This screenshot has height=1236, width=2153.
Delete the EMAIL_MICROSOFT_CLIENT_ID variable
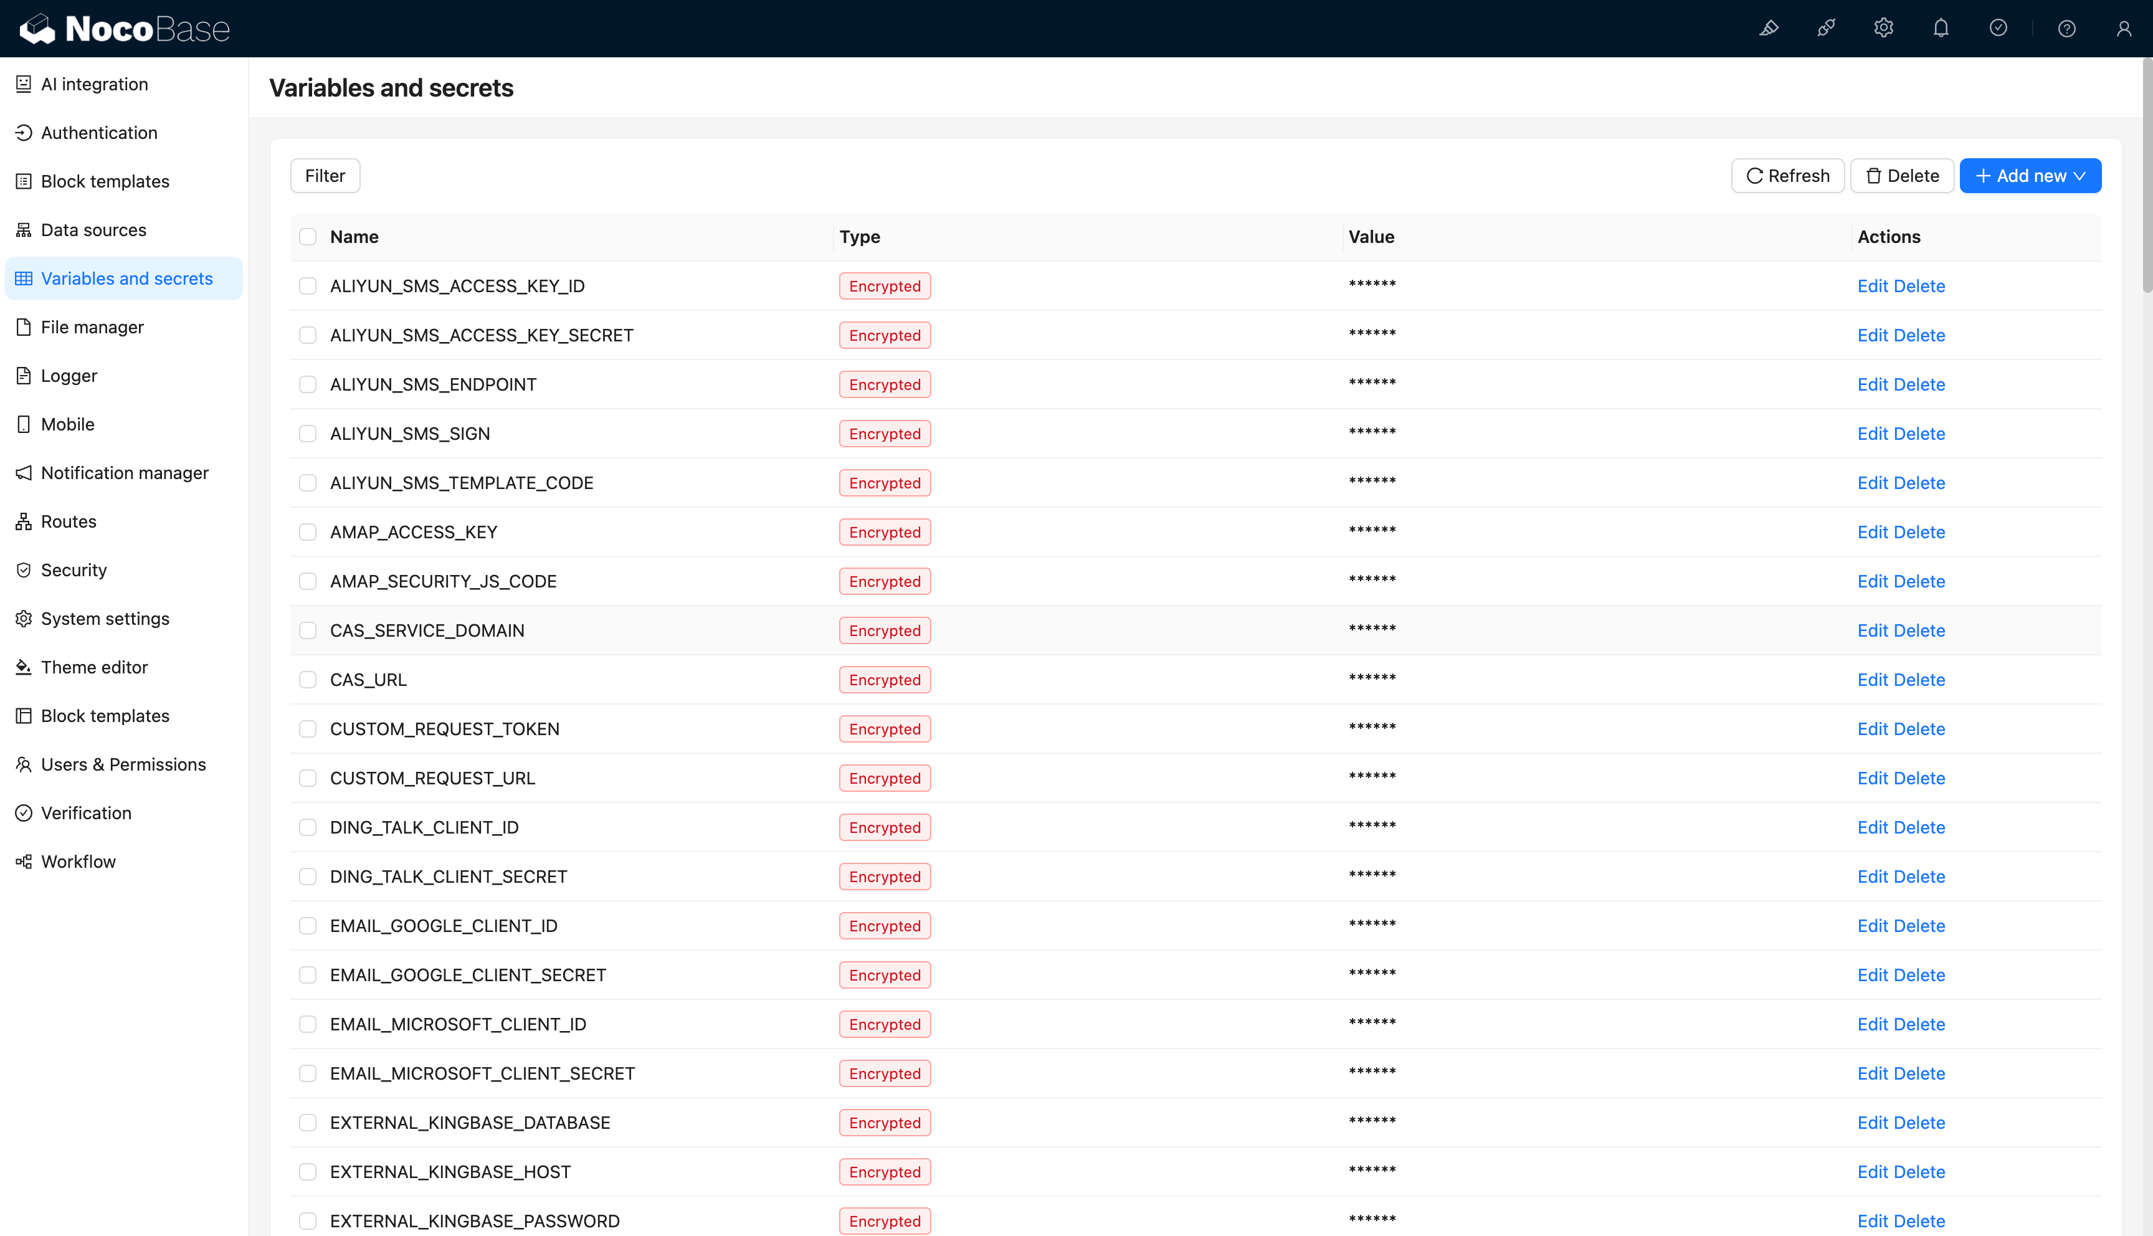point(1919,1025)
